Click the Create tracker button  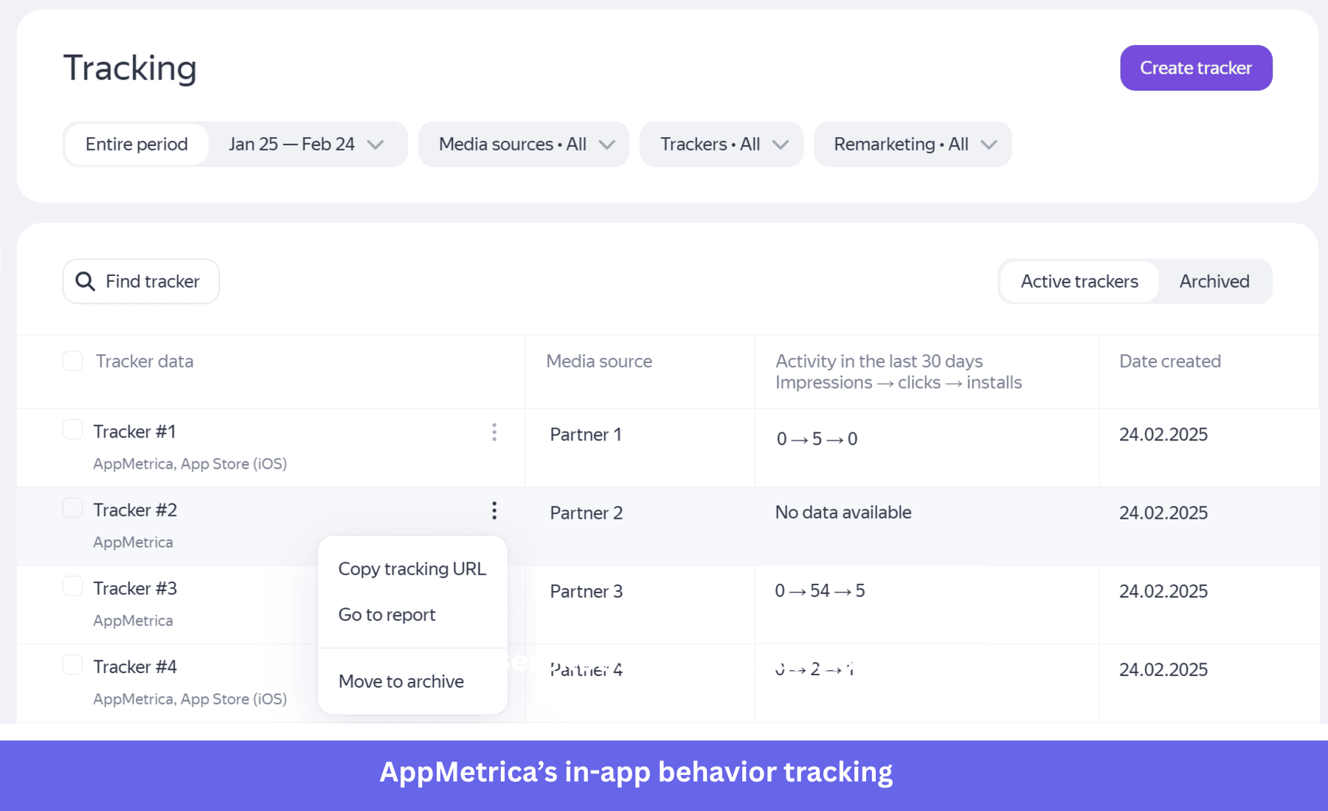(x=1195, y=67)
